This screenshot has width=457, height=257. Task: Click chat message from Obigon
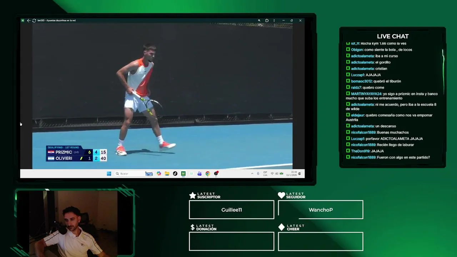point(379,50)
